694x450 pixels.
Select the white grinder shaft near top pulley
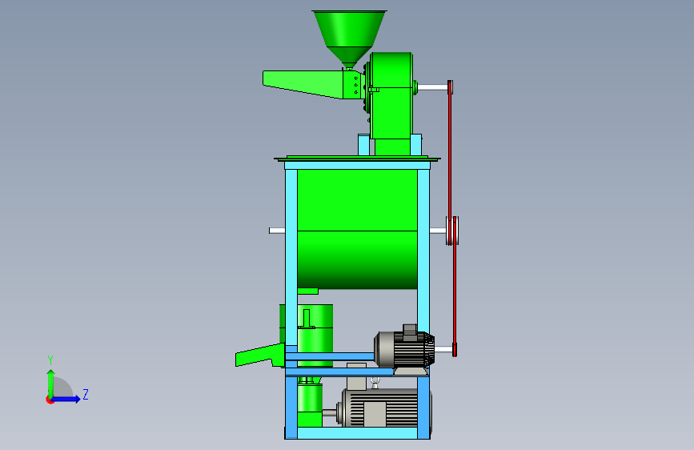pos(432,87)
